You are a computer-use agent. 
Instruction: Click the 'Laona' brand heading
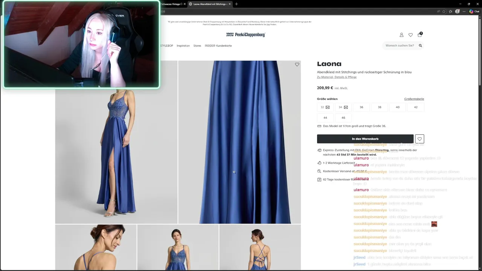(x=329, y=64)
